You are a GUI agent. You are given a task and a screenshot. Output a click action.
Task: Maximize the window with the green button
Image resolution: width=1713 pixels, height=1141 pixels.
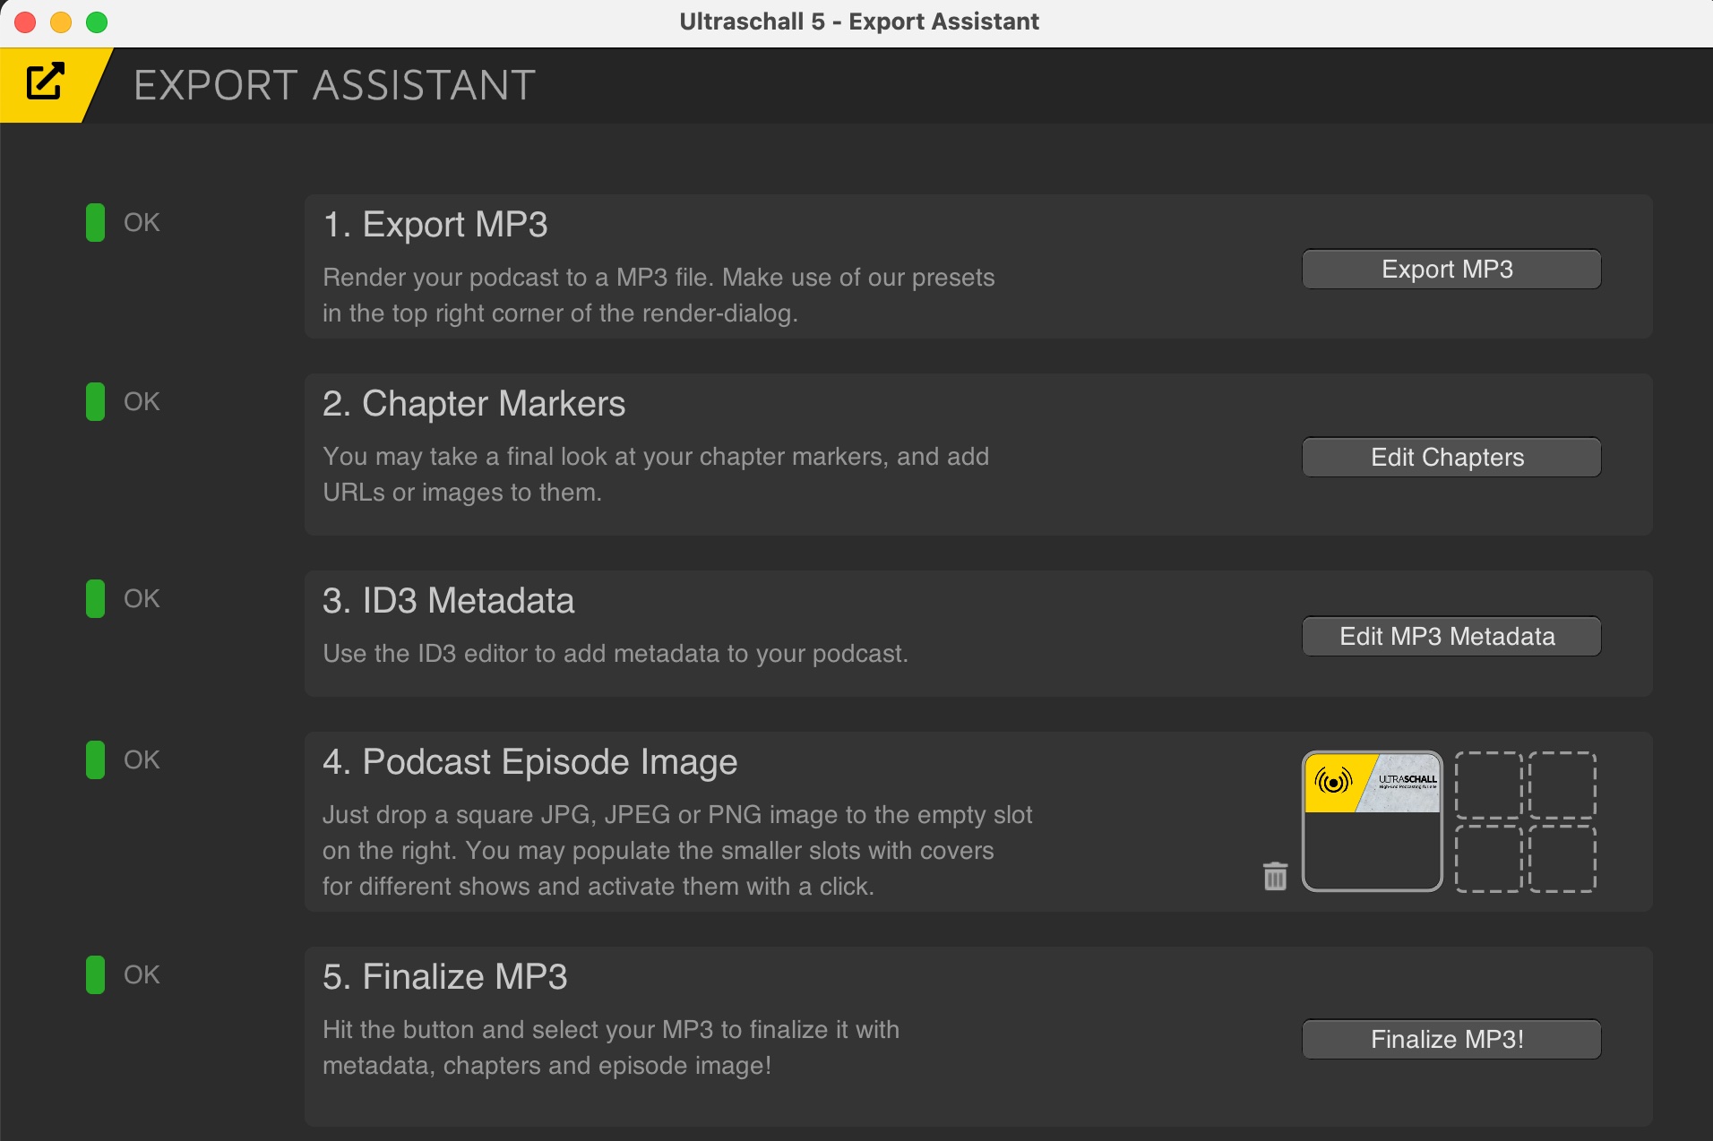(97, 21)
